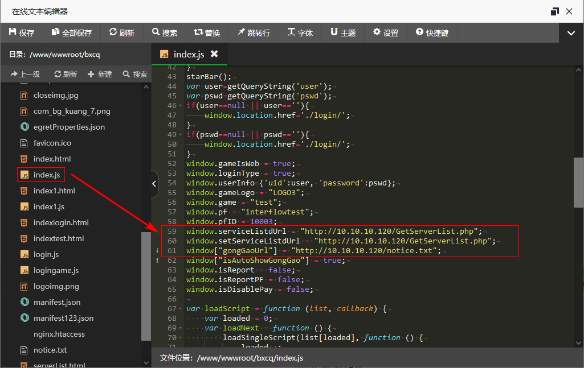Go up one directory with 上一级
Image resolution: width=584 pixels, height=368 pixels.
[25, 74]
